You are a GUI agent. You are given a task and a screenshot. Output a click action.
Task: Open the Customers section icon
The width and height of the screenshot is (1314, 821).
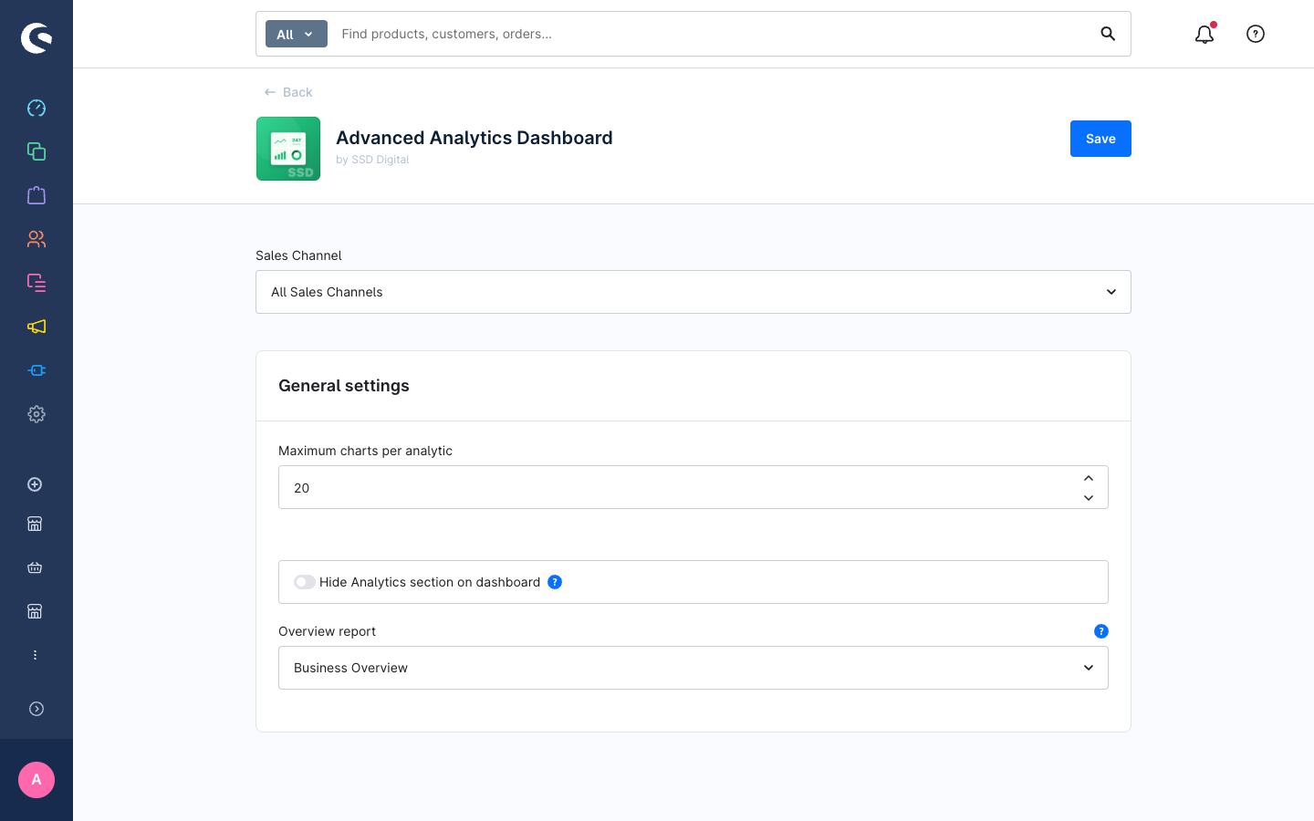point(36,239)
